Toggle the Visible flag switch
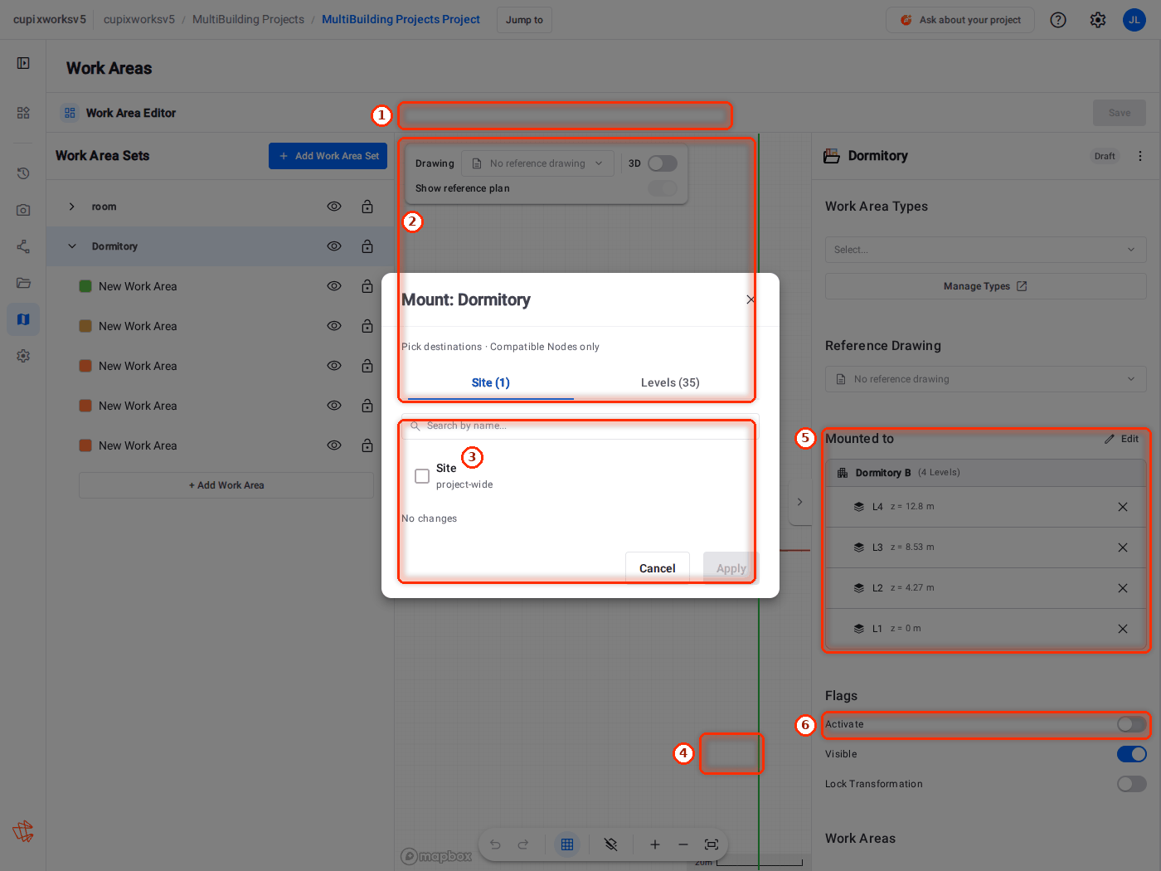Screen dimensions: 1161x871 coord(1132,754)
